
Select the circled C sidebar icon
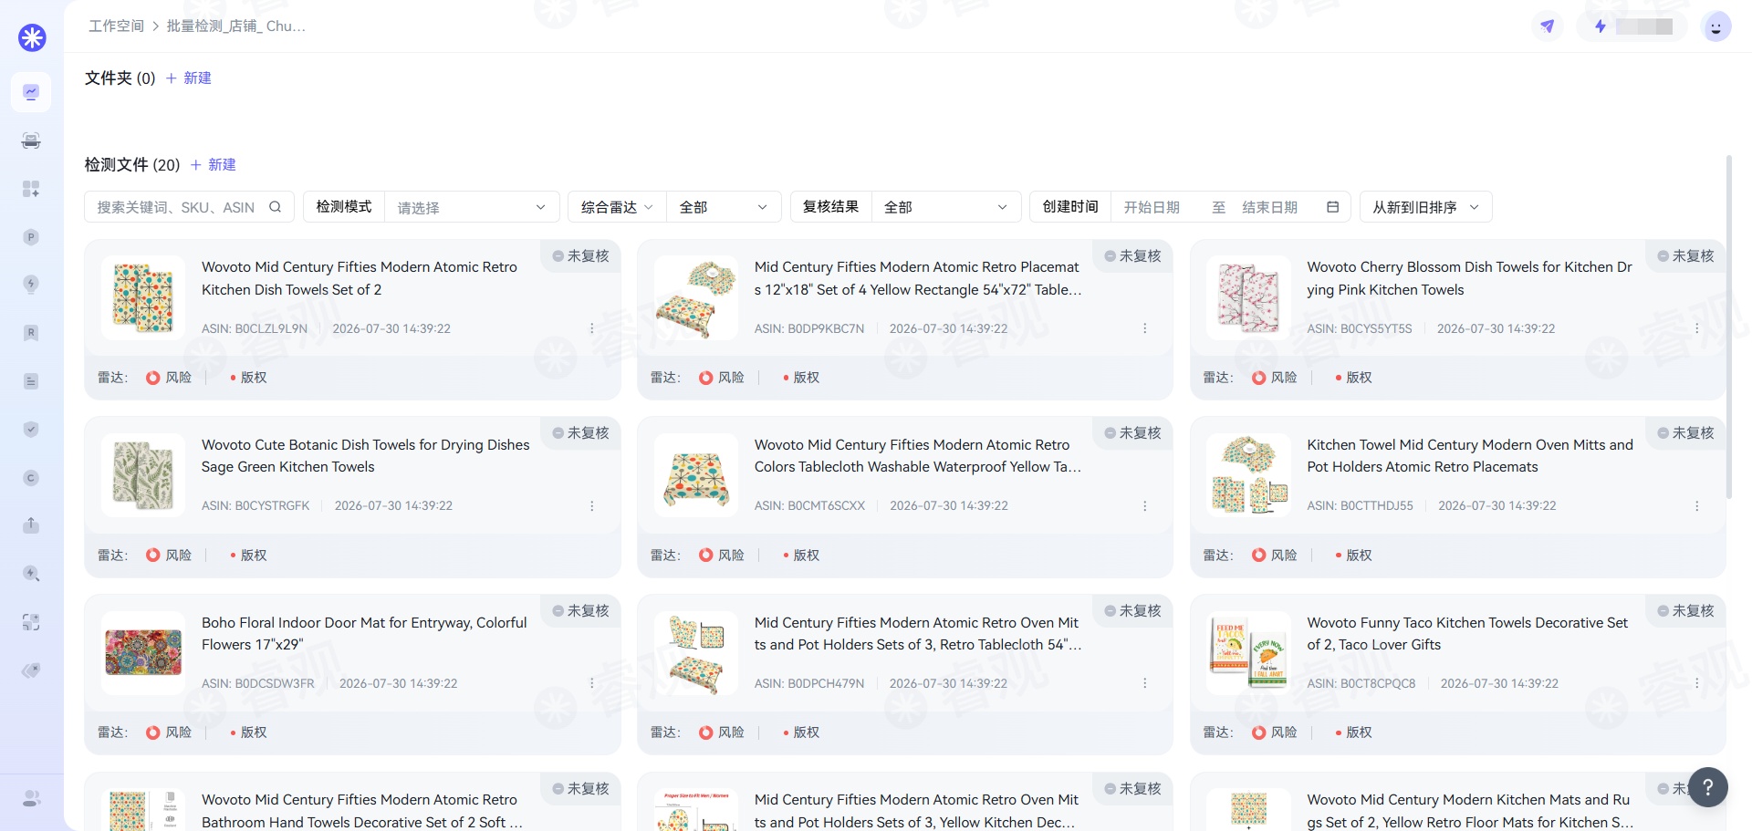[x=31, y=478]
